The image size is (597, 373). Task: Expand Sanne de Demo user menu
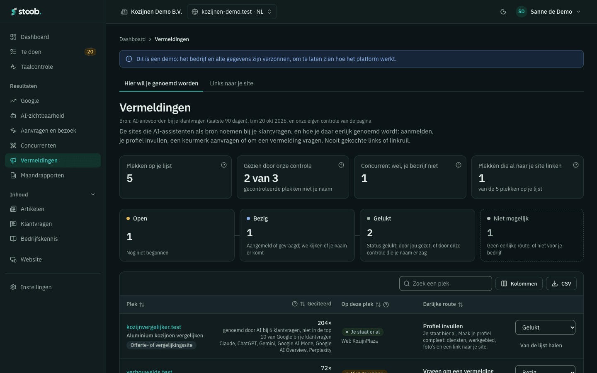pos(548,12)
